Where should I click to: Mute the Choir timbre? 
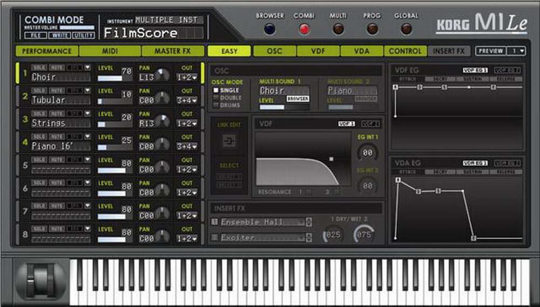pyautogui.click(x=57, y=67)
